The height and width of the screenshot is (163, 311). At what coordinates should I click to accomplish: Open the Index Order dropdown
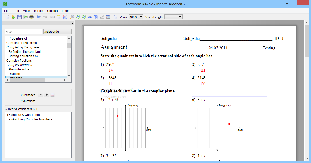coord(57,32)
